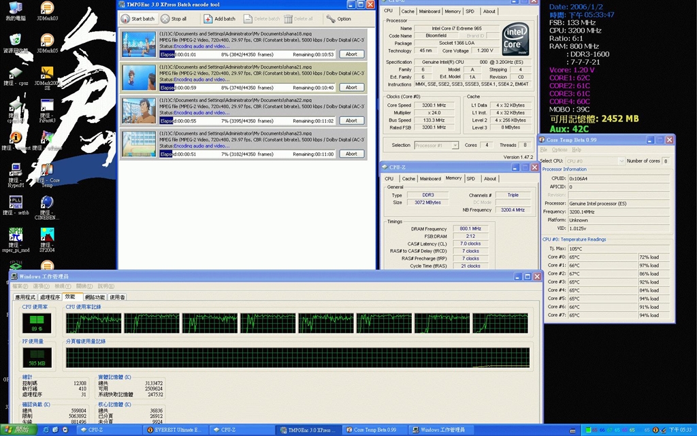Open the Options menu in Core Temp
Viewport: 697px width, 436px height.
point(560,150)
